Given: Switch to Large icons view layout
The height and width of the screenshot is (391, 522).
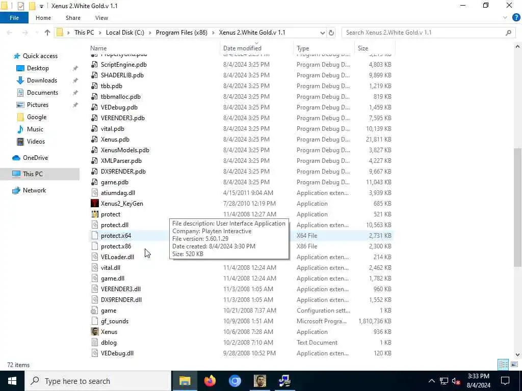Looking at the screenshot, I should (514, 365).
